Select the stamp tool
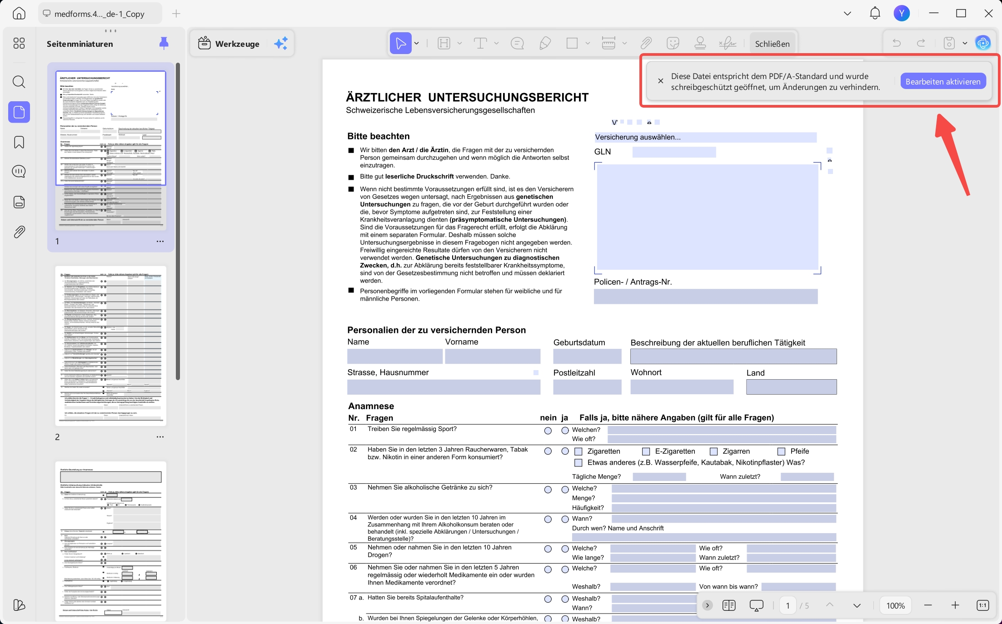The height and width of the screenshot is (624, 1002). point(700,43)
